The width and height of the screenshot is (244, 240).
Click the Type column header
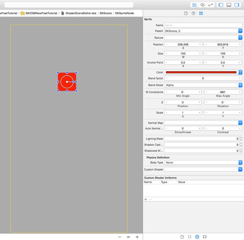coord(164,182)
